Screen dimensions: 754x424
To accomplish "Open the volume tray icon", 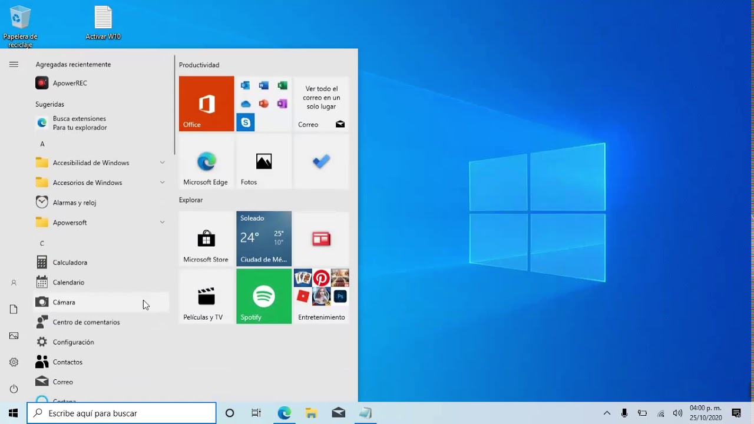I will (677, 413).
